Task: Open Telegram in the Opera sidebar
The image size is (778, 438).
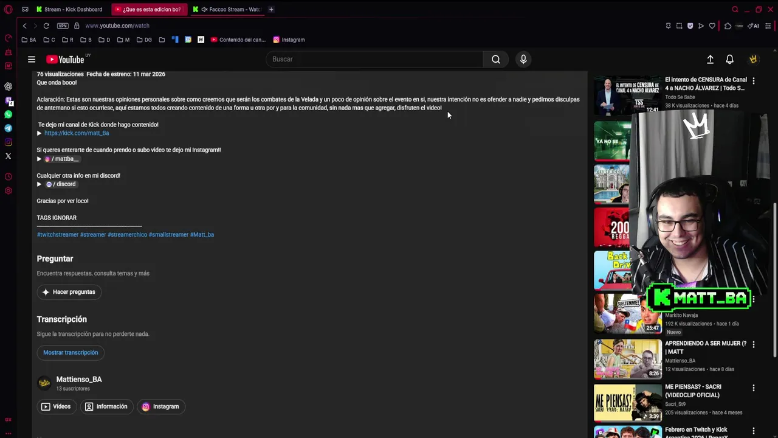Action: coord(9,128)
